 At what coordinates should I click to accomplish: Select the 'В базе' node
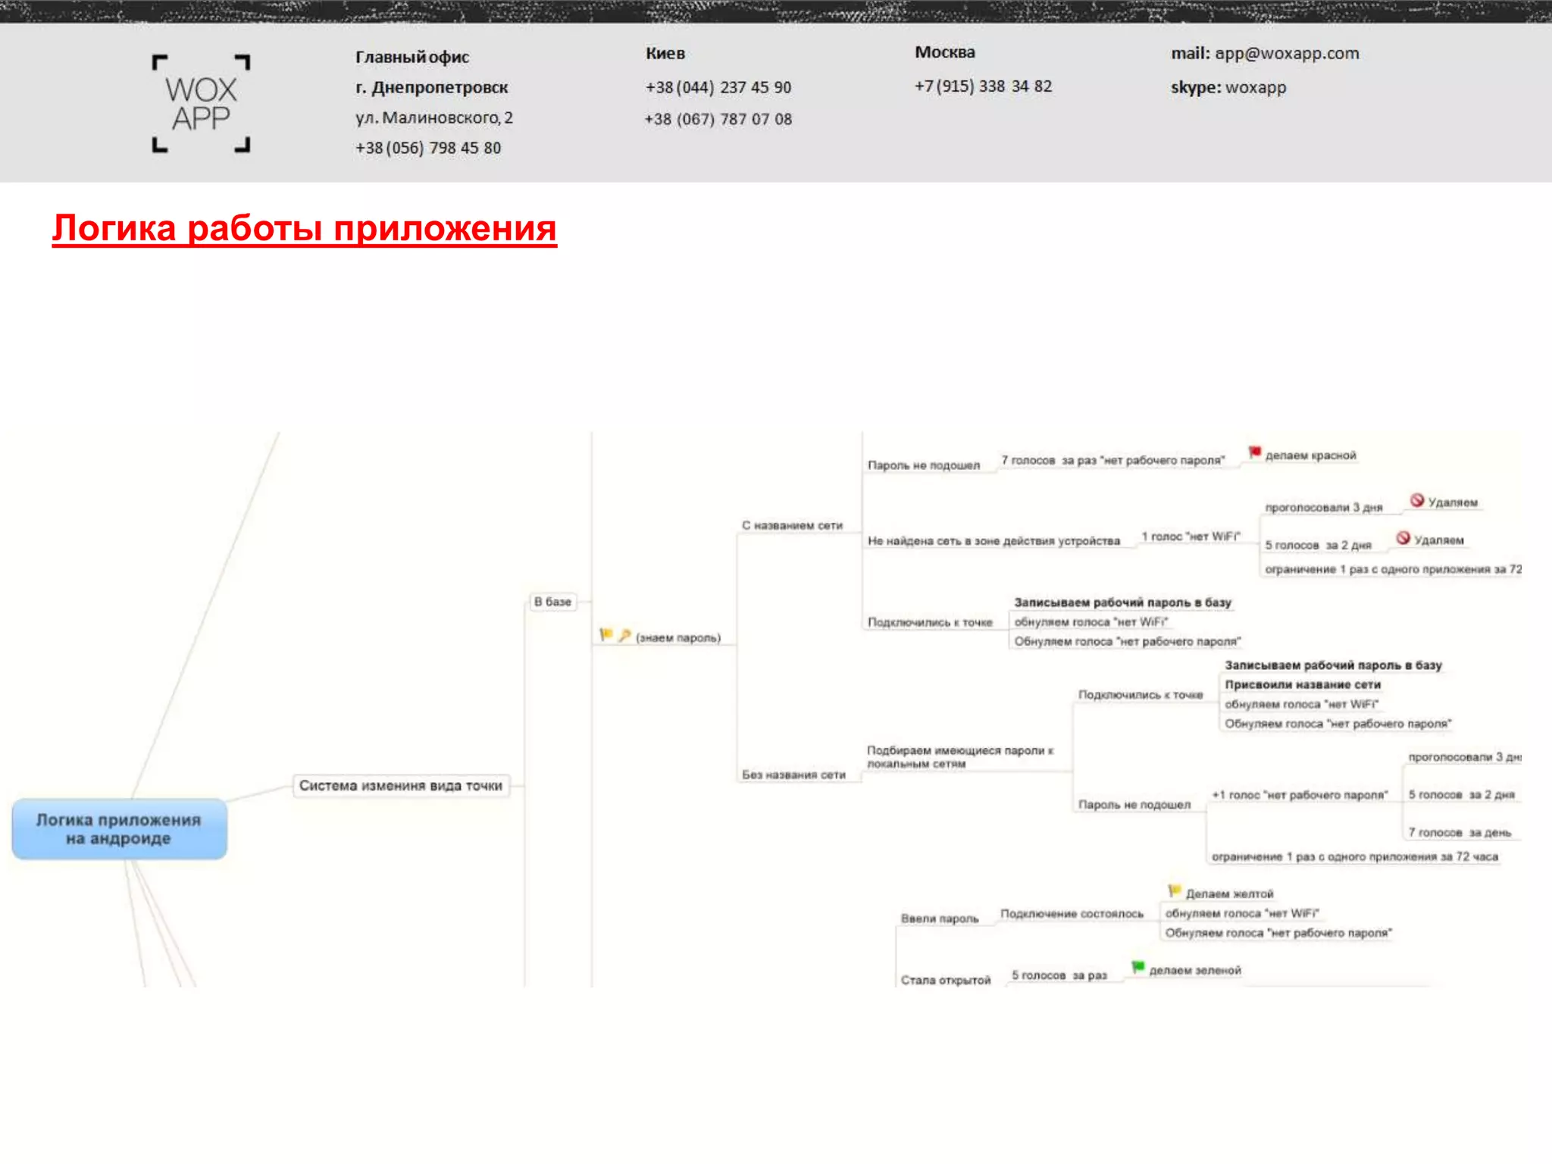point(552,602)
